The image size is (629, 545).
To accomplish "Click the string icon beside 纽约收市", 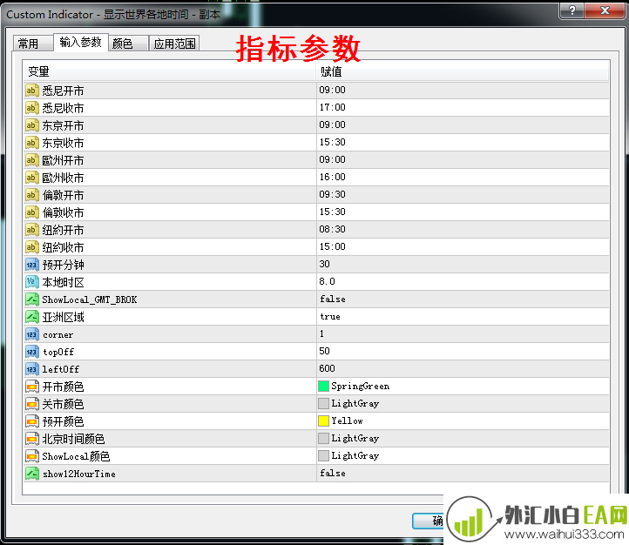I will [31, 247].
